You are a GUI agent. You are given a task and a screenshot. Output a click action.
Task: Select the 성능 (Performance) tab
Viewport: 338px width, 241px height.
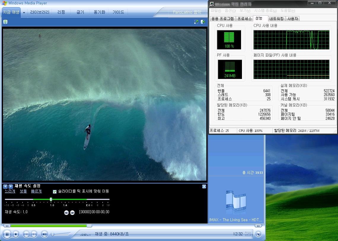[260, 18]
